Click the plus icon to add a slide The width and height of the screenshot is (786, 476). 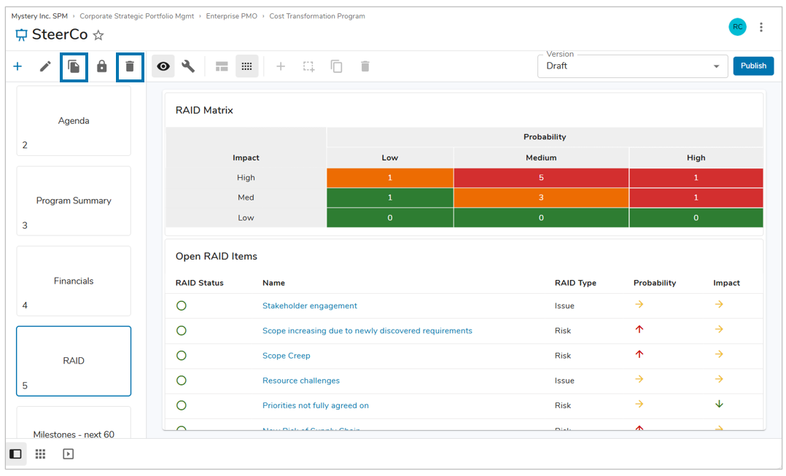(x=17, y=66)
